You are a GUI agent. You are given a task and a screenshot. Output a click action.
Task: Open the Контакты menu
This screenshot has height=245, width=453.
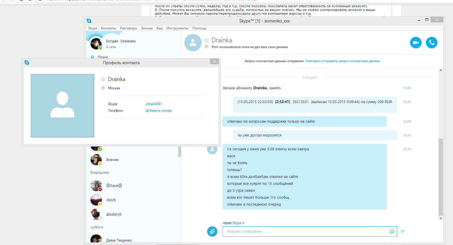[x=109, y=28]
